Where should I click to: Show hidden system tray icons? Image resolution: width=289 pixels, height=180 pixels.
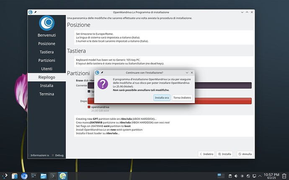(x=260, y=176)
